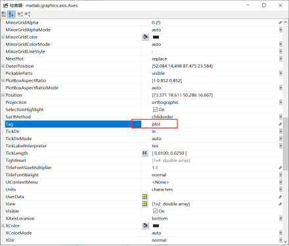Image resolution: width=289 pixels, height=246 pixels.
Task: Click the pencil icon in Tag row
Action: (280, 124)
